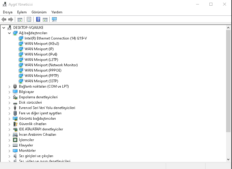Click the Ses girişleri ve çıkışları speaker icon

click(15, 156)
